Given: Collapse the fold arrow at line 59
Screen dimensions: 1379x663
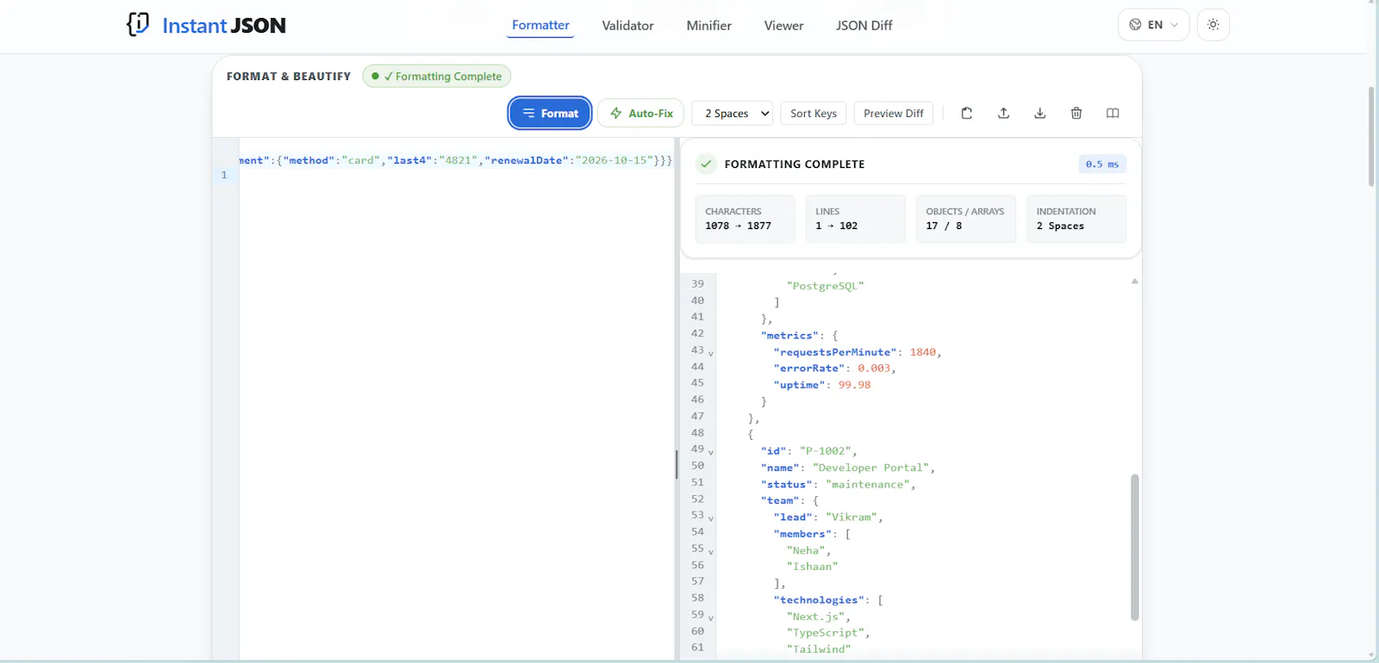Looking at the screenshot, I should tap(711, 618).
